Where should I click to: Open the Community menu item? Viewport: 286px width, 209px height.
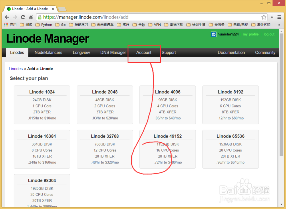(265, 53)
